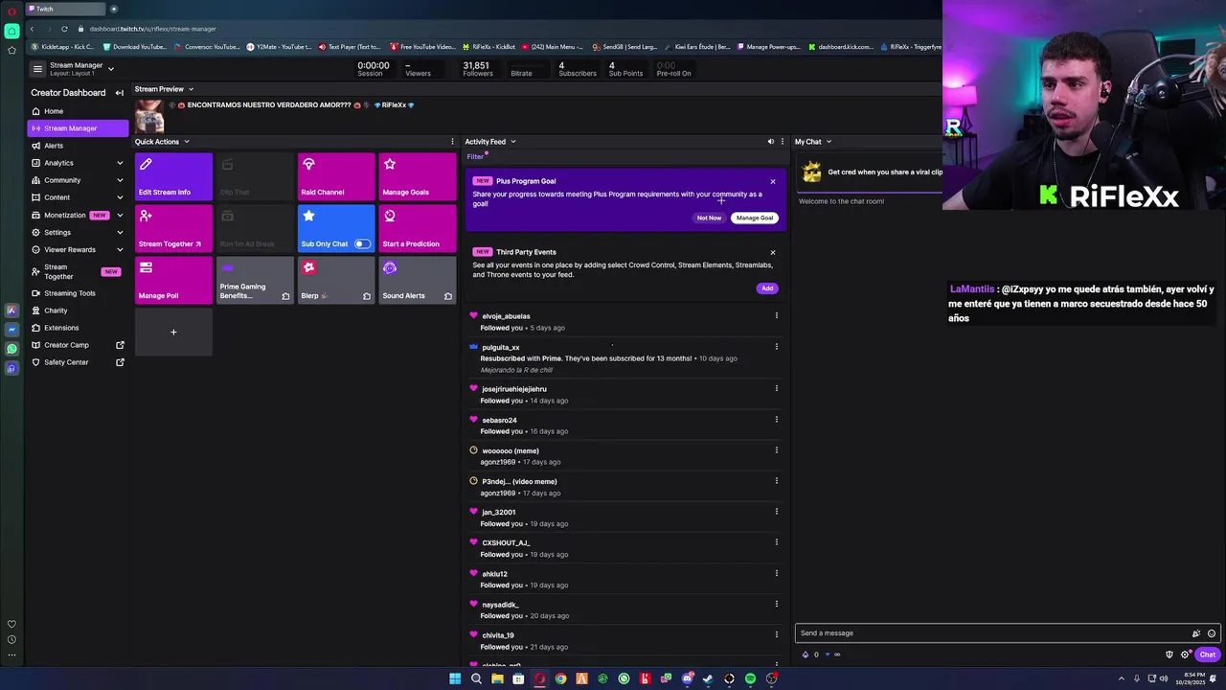Go to Home in the sidebar
This screenshot has width=1226, height=690.
[x=78, y=111]
